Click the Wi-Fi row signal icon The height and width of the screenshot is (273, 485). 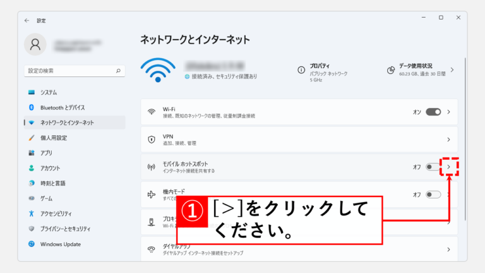tap(152, 112)
